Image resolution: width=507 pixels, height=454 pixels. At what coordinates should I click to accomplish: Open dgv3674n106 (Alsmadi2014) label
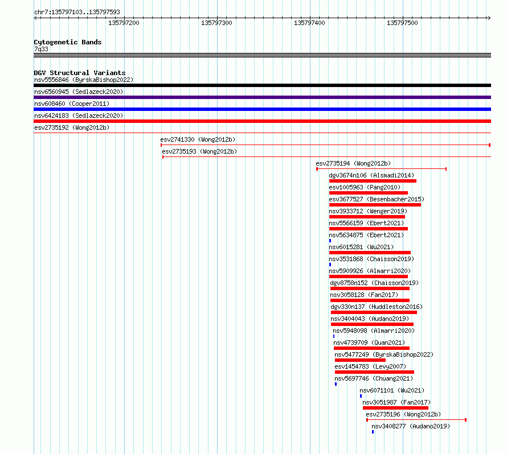[371, 175]
